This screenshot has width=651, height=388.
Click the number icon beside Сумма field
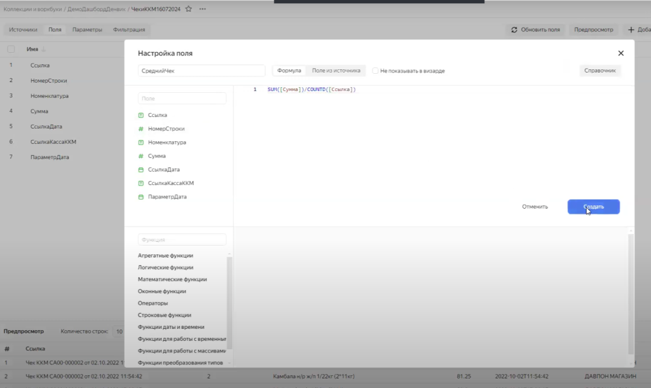[141, 156]
